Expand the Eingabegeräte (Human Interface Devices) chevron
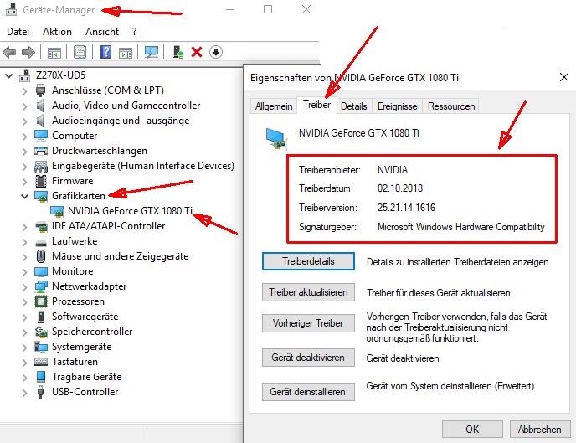This screenshot has height=443, width=576. (24, 167)
